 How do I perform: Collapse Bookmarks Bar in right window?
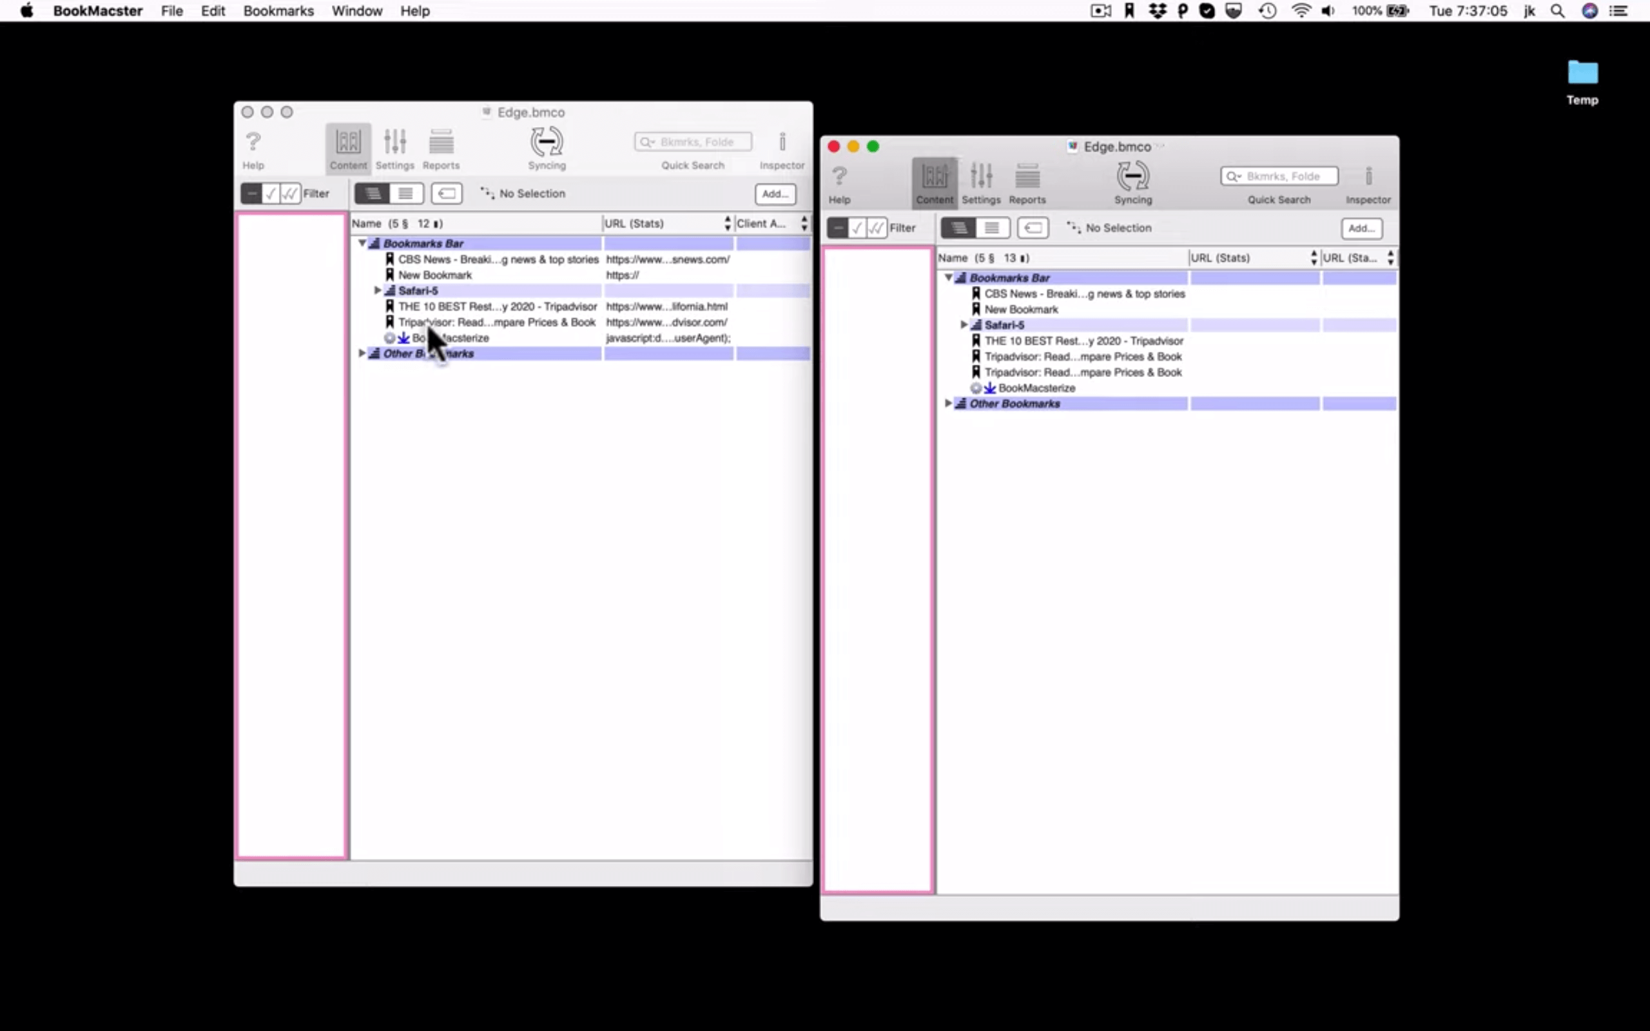pos(948,278)
